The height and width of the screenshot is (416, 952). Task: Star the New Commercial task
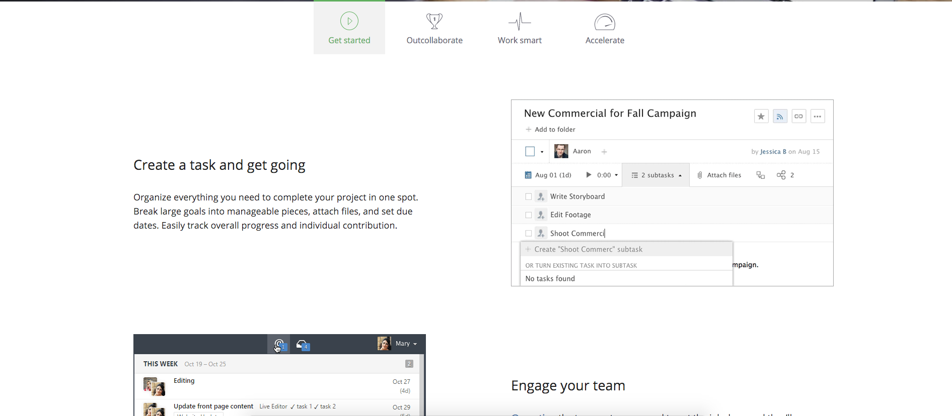[761, 117]
